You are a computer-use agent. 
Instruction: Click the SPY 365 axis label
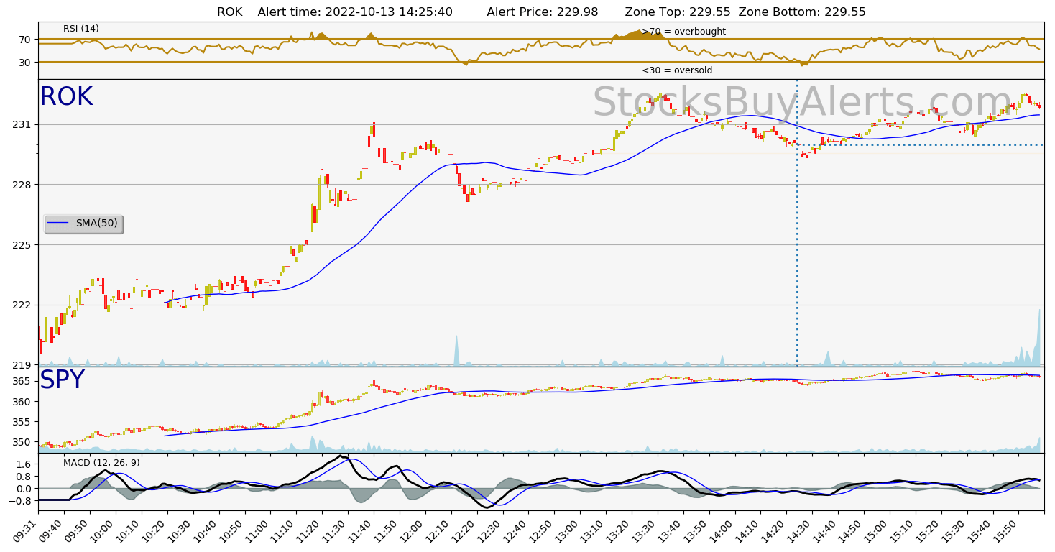click(21, 381)
